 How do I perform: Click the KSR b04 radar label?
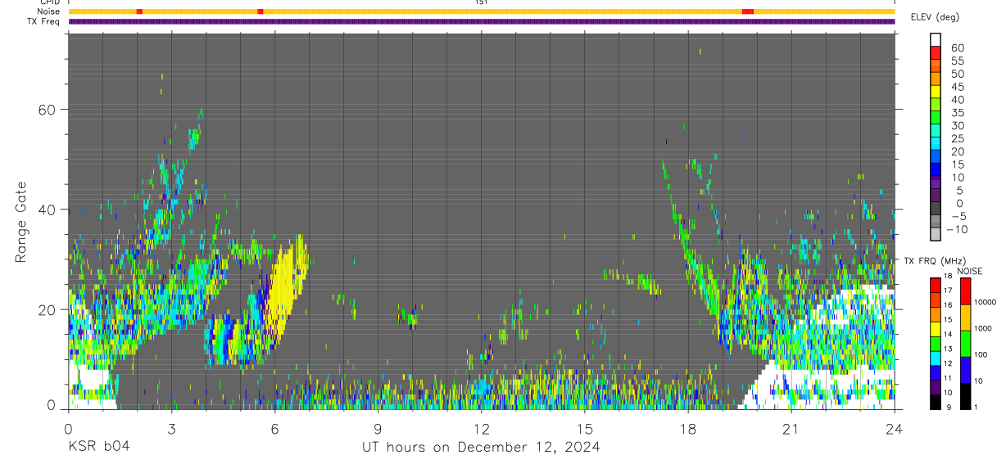[98, 447]
